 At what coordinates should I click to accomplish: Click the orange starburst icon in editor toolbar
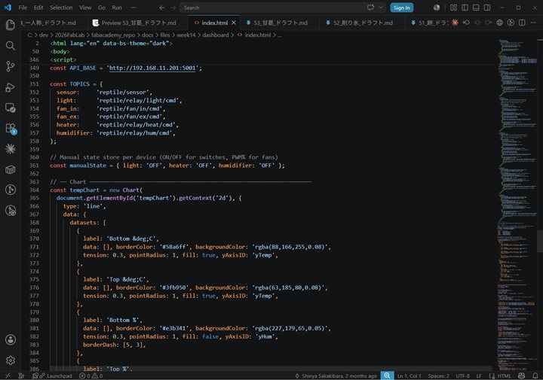(455, 23)
